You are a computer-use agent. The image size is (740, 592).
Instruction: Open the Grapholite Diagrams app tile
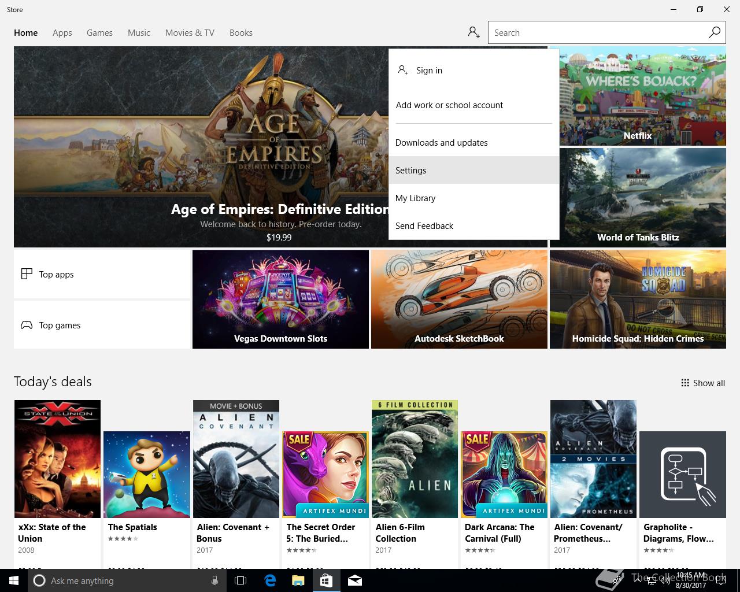(683, 475)
